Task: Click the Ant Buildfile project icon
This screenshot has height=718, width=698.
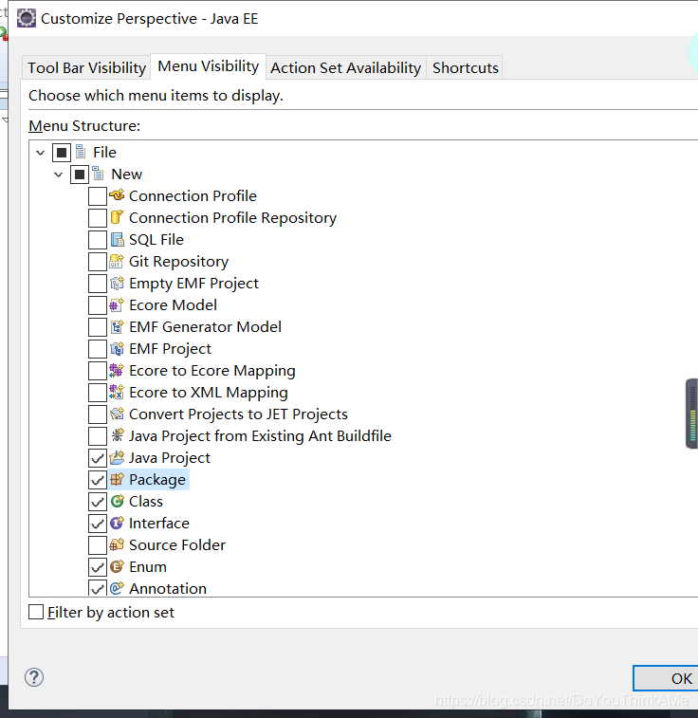Action: click(x=118, y=435)
